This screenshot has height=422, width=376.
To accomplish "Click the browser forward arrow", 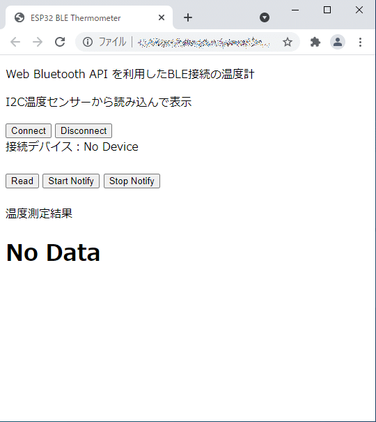I will (38, 42).
